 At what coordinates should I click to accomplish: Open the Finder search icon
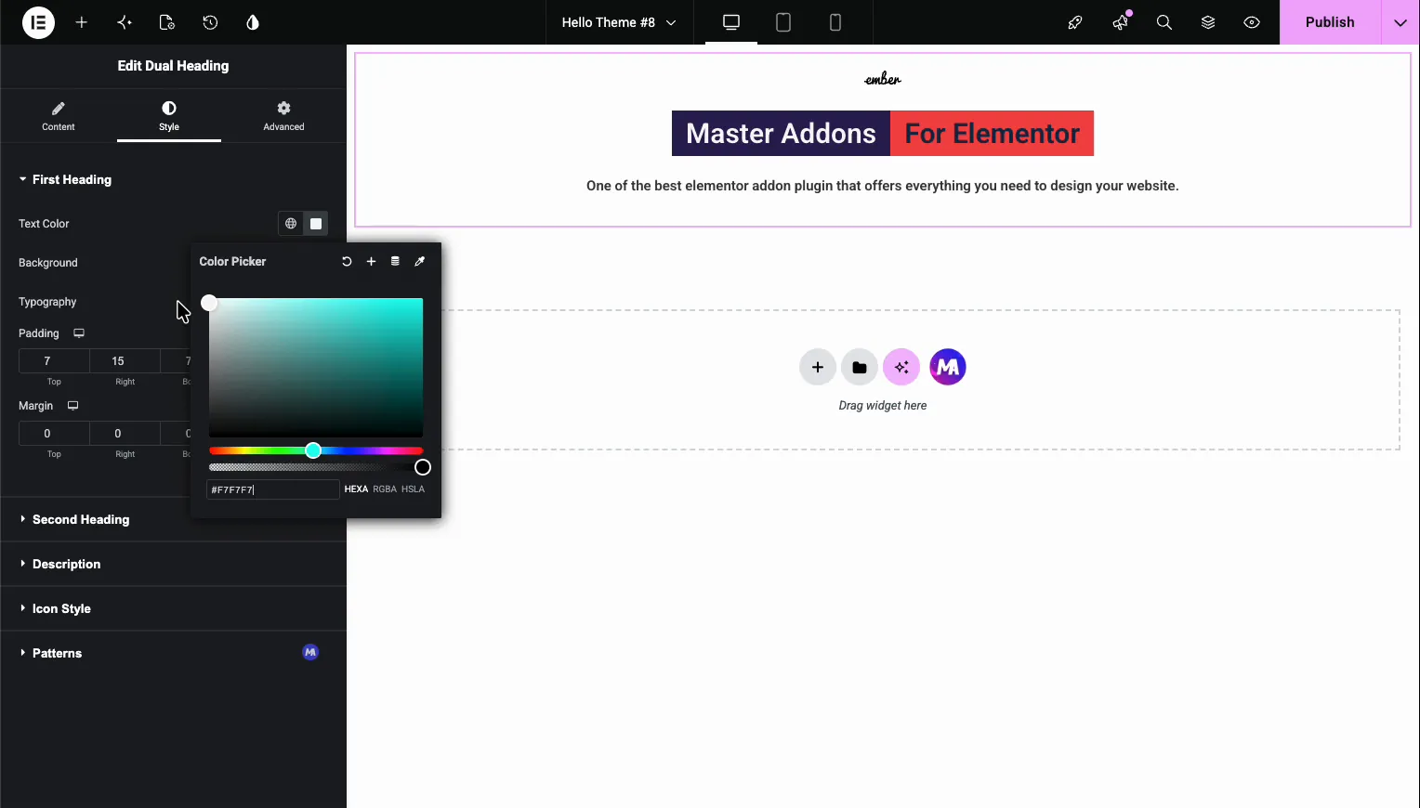click(1164, 22)
